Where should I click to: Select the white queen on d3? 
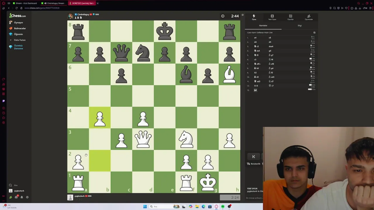[x=143, y=139]
